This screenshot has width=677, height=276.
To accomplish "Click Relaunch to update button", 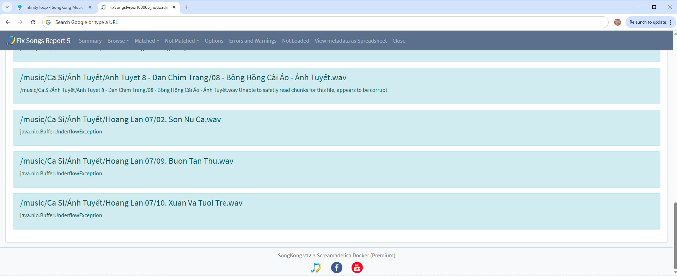I will [647, 22].
